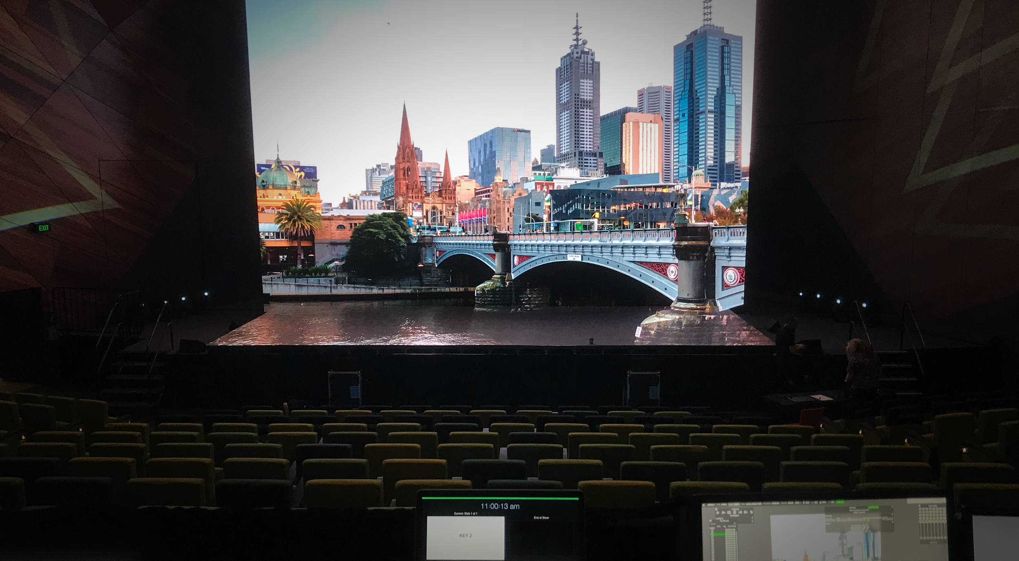Click round pin icon above transport controls
The width and height of the screenshot is (1019, 561).
click(716, 509)
